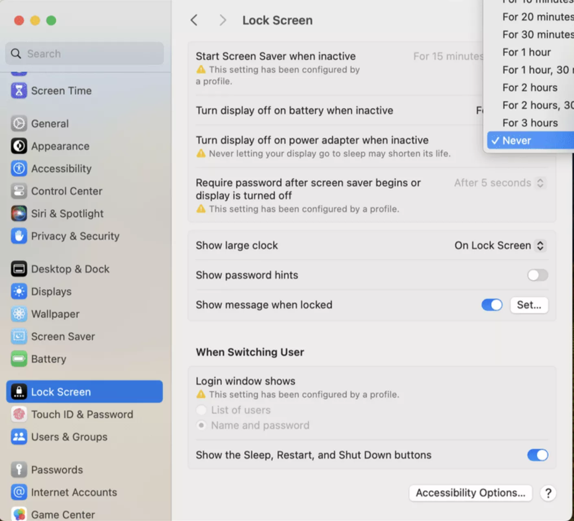Select "For 3 hours" menu option

point(530,123)
